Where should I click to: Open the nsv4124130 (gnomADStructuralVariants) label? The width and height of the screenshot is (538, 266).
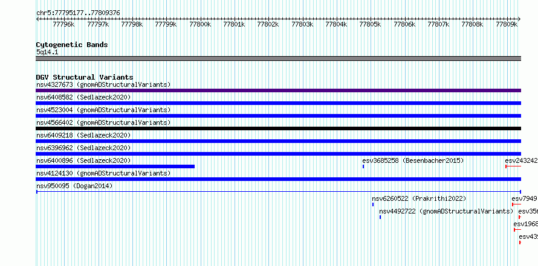(x=103, y=173)
